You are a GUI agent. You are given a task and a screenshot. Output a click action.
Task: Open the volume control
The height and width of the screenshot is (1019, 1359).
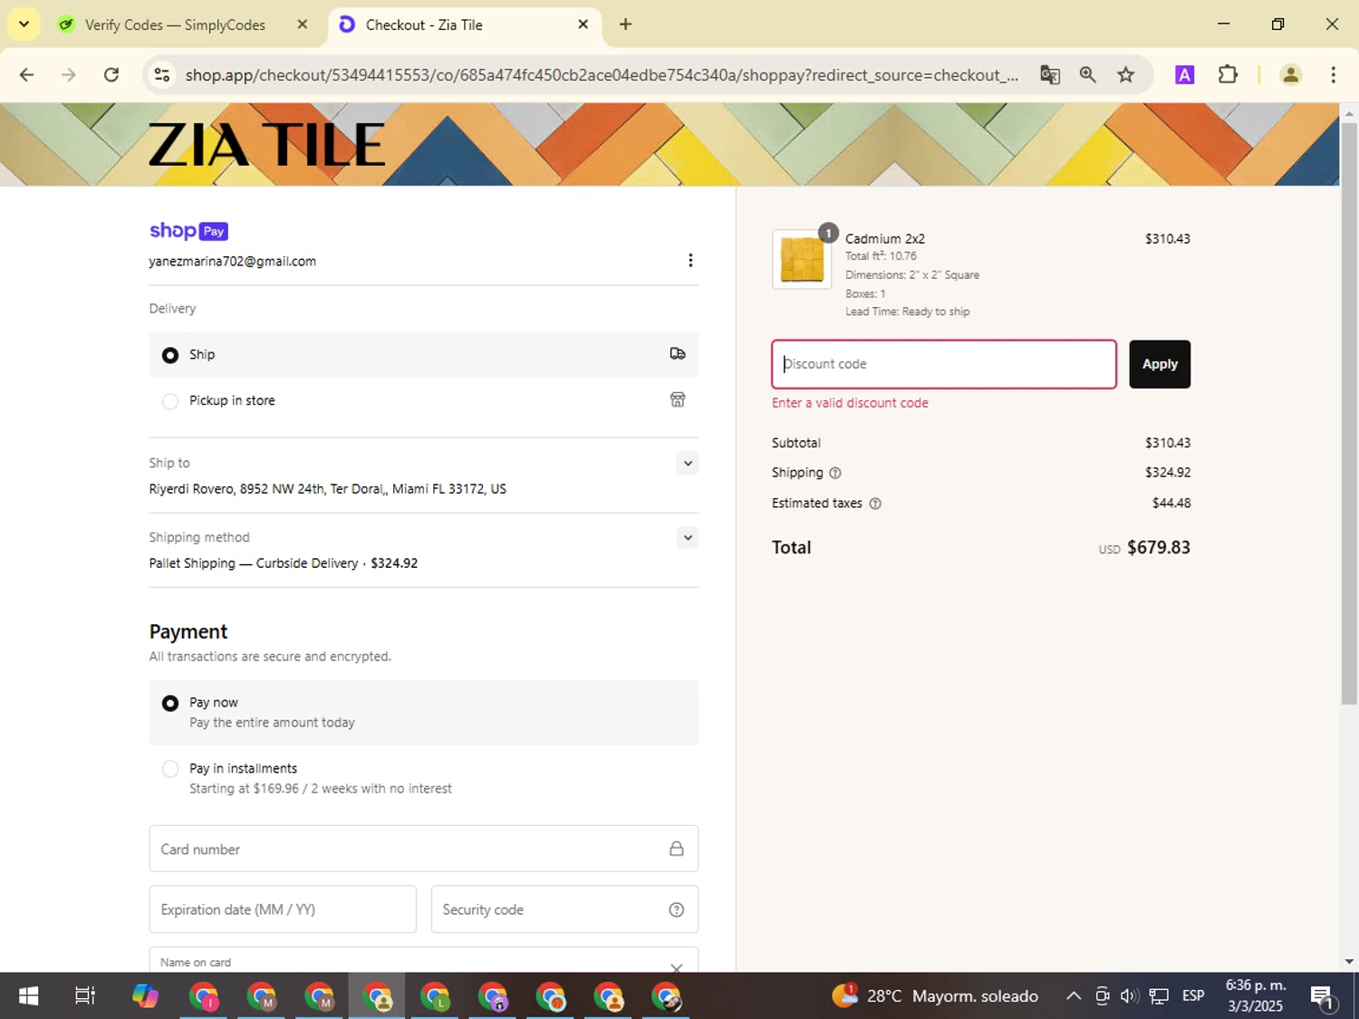pyautogui.click(x=1129, y=996)
